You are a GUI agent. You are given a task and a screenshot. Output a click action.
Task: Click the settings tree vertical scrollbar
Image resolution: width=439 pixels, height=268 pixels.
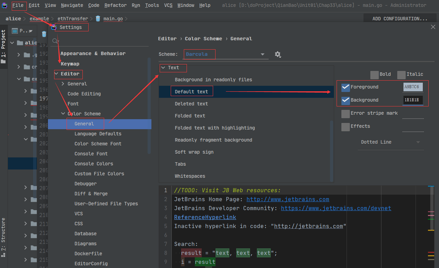149,105
